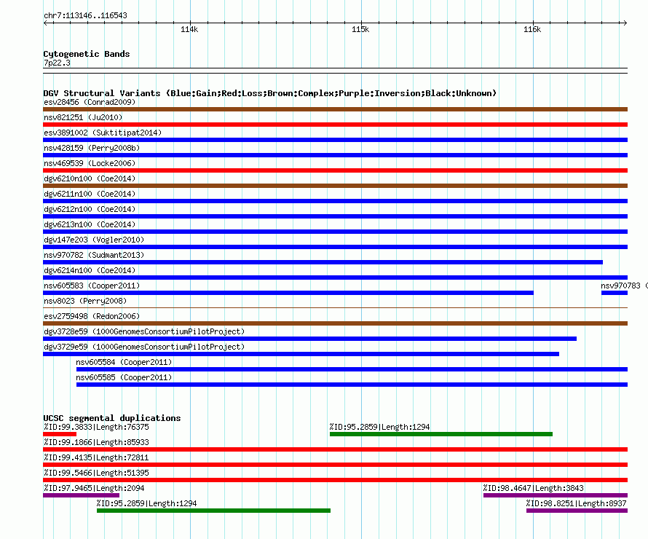Click the 7p22.3 cytogenetic band label

57,63
